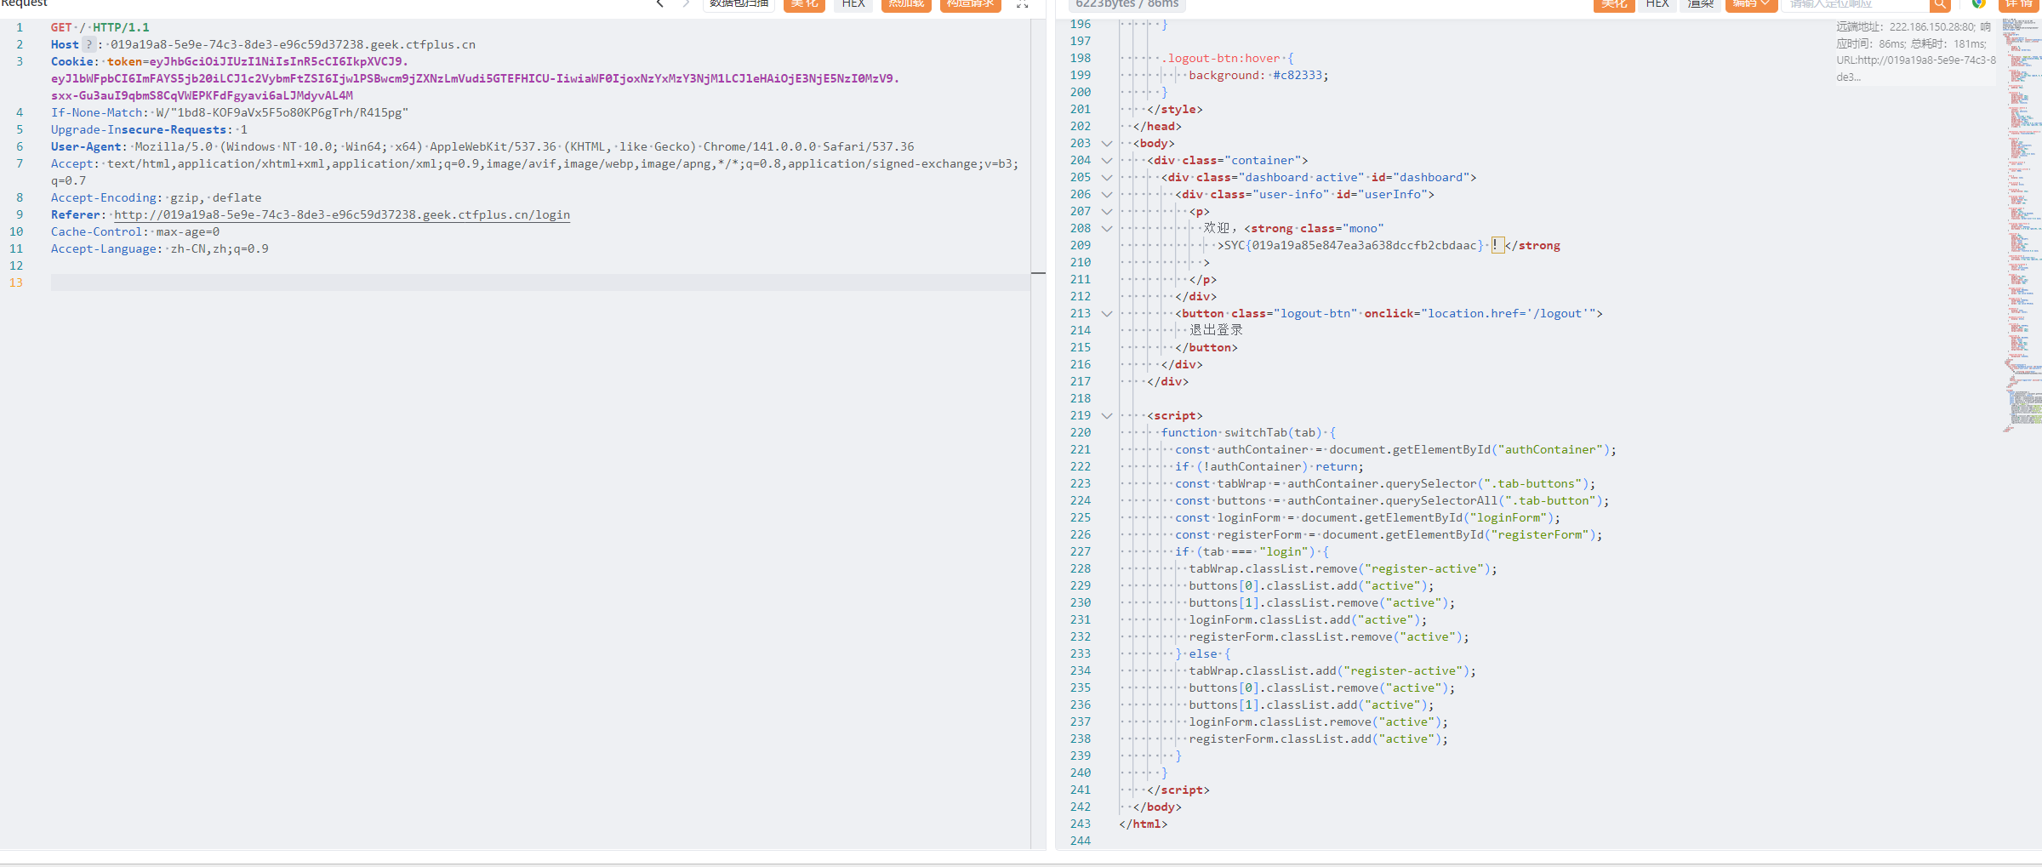Click the orange search magnifier icon

click(x=1940, y=4)
